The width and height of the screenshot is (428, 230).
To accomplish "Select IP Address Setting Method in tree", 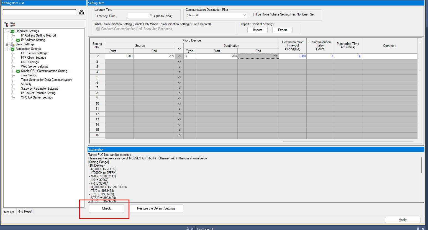I will tap(39, 35).
